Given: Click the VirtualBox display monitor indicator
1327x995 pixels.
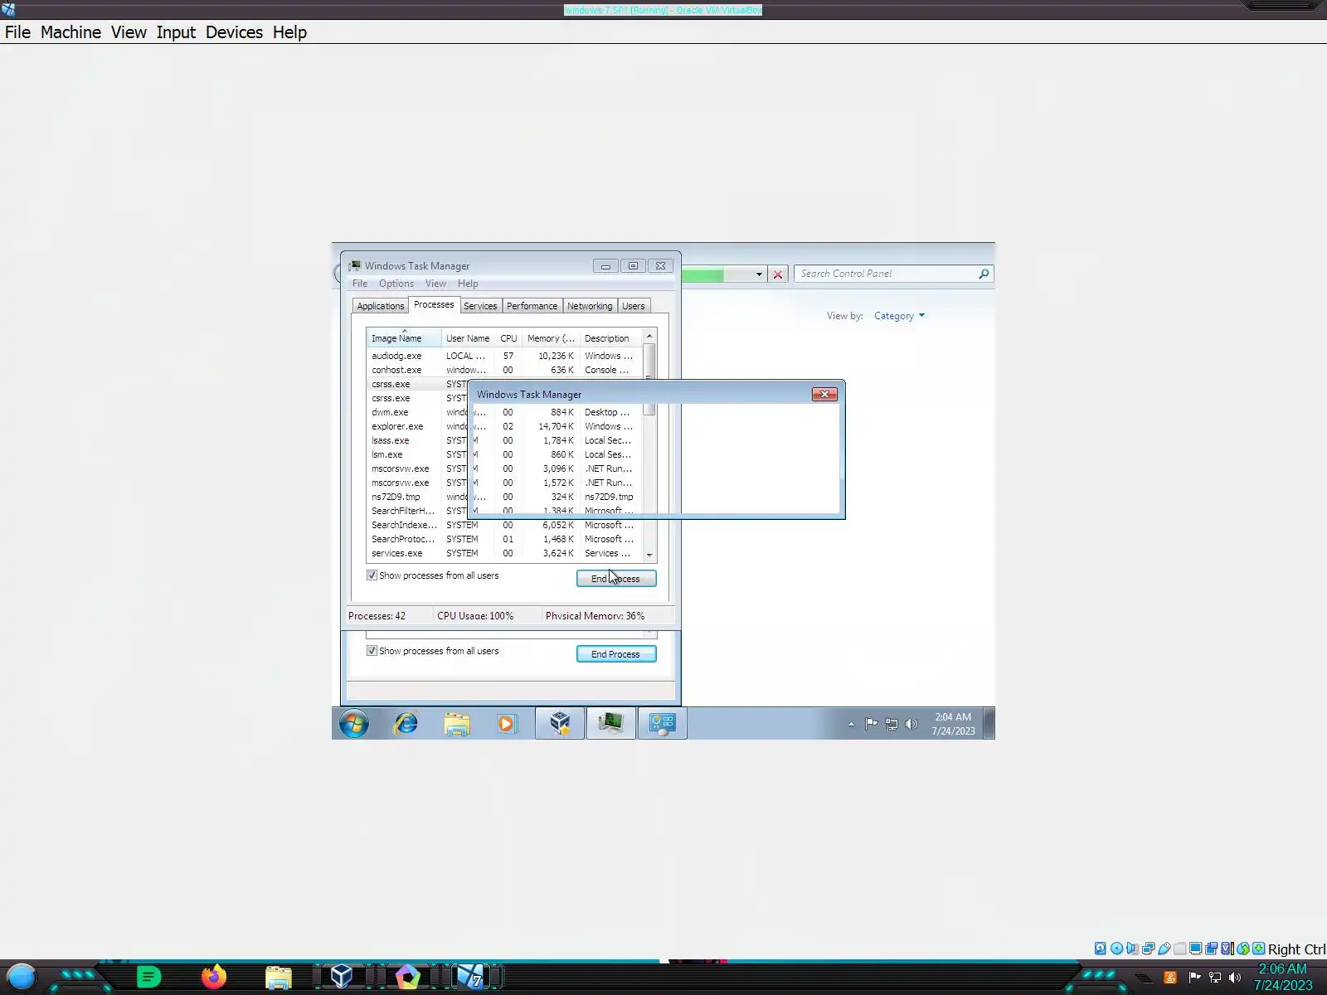Looking at the screenshot, I should click(1195, 949).
